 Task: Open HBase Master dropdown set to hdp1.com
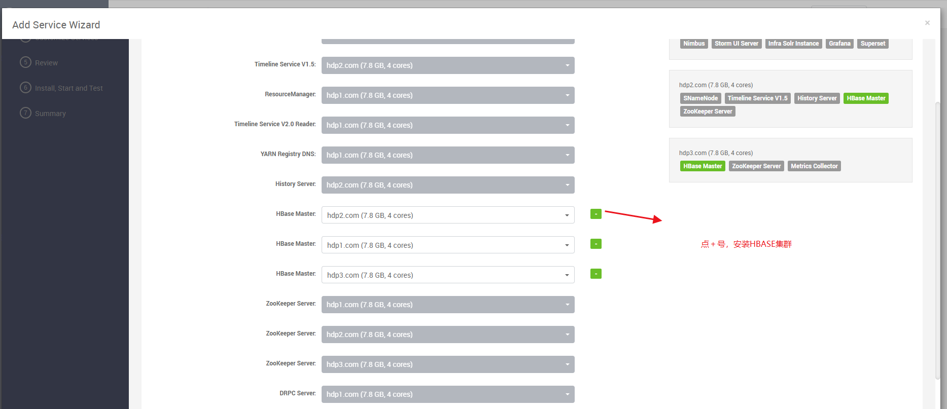coord(448,245)
